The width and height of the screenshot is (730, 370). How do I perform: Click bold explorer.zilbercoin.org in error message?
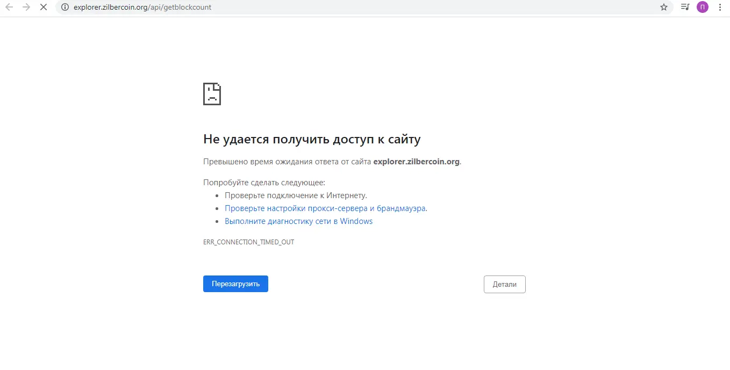point(417,162)
